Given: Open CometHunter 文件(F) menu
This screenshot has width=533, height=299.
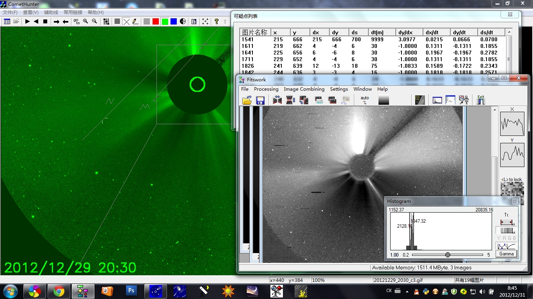Looking at the screenshot, I should [x=10, y=12].
